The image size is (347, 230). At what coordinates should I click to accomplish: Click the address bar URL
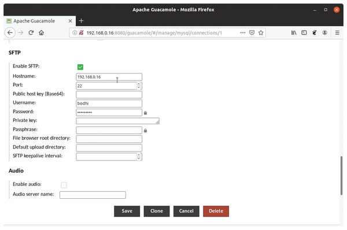pos(154,33)
